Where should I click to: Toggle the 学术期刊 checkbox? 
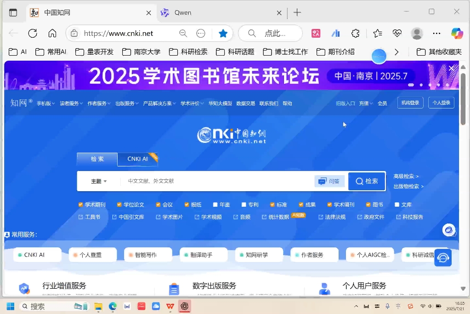point(80,205)
